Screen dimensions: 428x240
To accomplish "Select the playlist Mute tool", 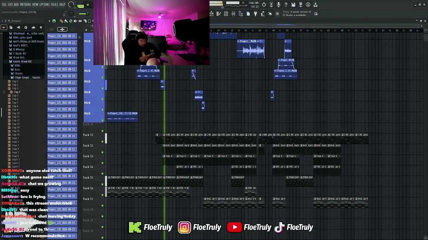I will pyautogui.click(x=75, y=21).
